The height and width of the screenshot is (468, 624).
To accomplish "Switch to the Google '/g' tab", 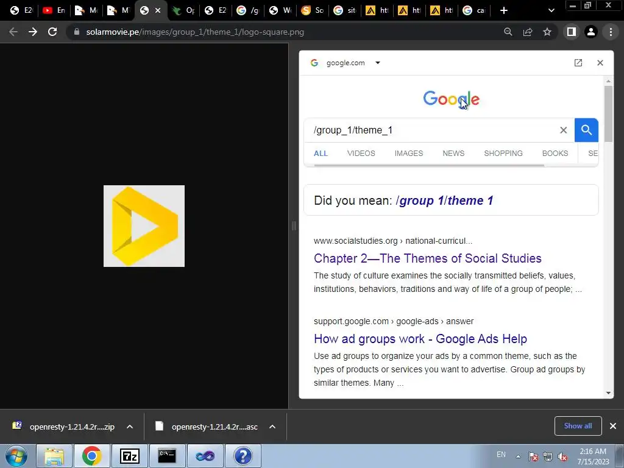I will click(x=249, y=10).
